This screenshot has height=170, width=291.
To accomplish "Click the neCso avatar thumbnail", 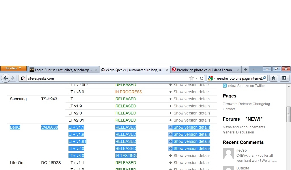I will pos(228,154).
